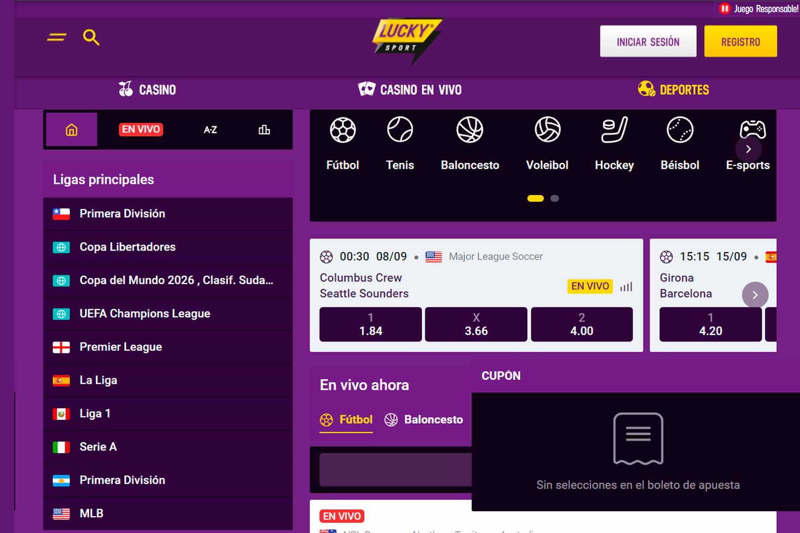Select the home icon tab in sidebar

[x=72, y=130]
